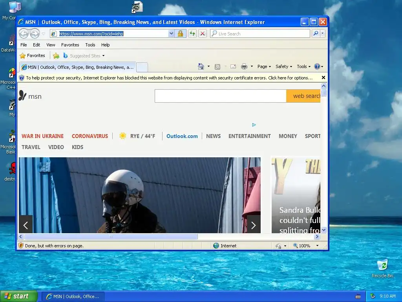Open the Edit menu
Screen dimensions: 402x302
[x=37, y=45]
